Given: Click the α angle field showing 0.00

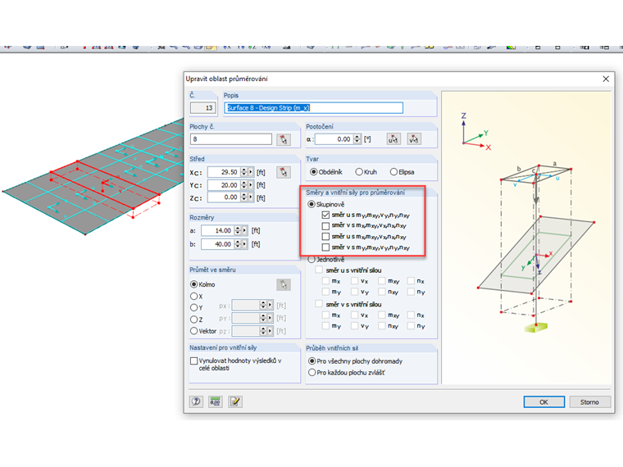Looking at the screenshot, I should (334, 139).
